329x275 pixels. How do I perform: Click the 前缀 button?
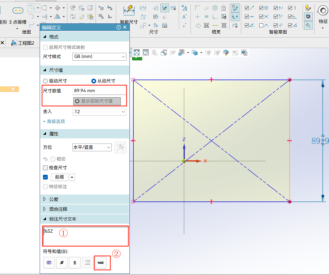pos(59,177)
